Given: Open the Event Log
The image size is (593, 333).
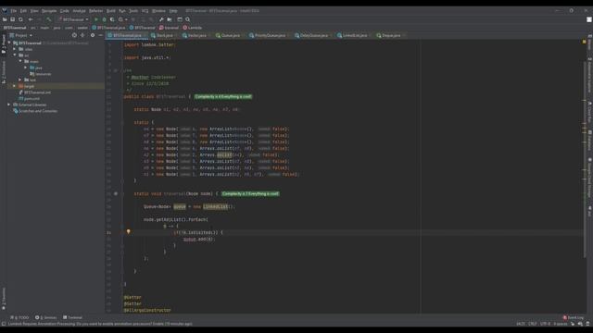Looking at the screenshot, I should 574,317.
